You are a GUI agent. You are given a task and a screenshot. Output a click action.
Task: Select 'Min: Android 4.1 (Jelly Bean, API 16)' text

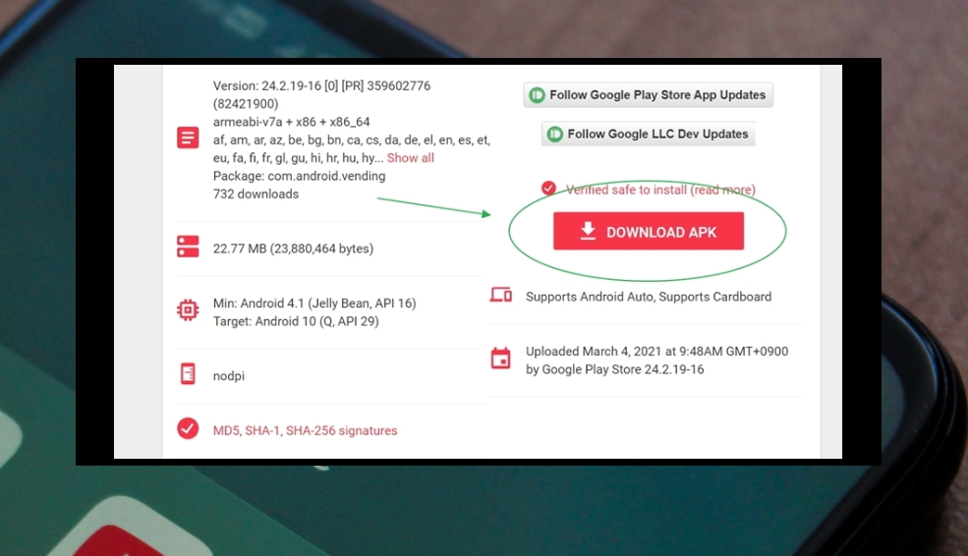pyautogui.click(x=314, y=303)
